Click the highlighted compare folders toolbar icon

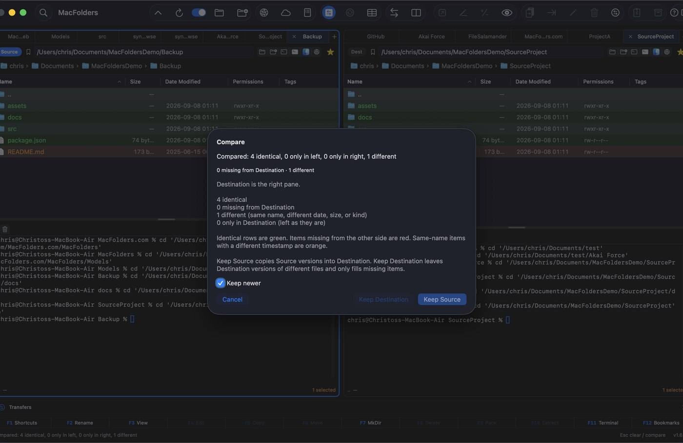(x=329, y=13)
